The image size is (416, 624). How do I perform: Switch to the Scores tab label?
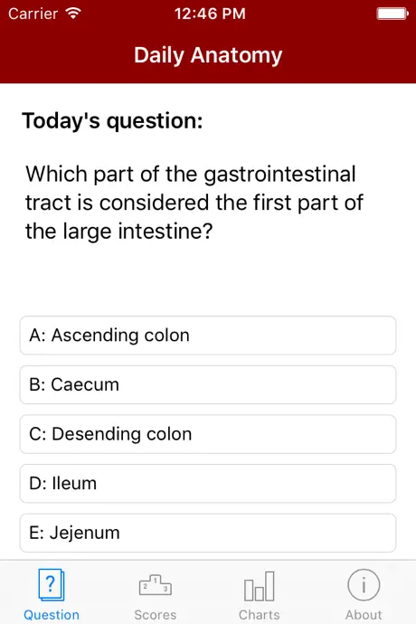(156, 614)
